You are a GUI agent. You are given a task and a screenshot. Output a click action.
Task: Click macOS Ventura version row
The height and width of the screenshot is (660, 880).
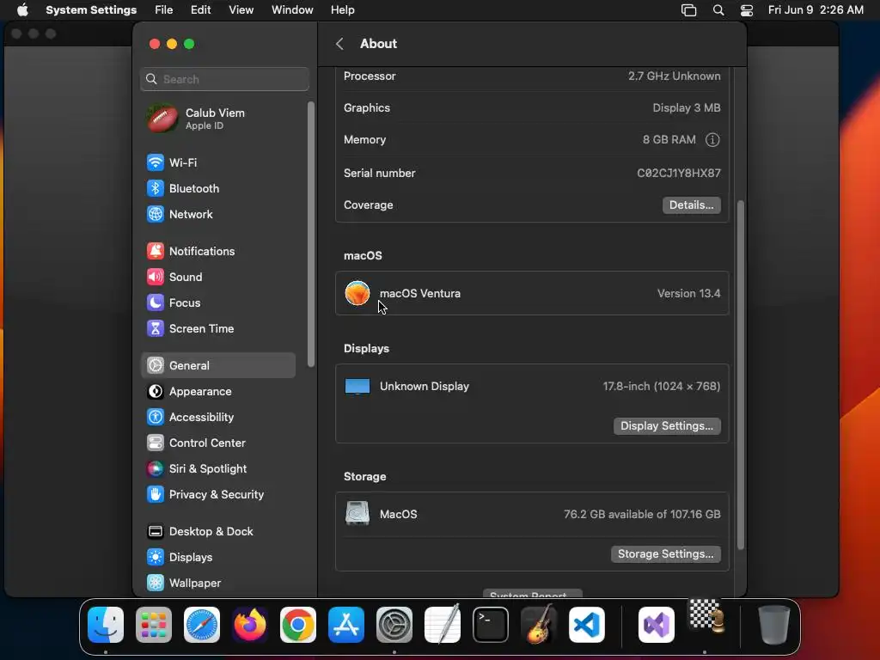532,294
